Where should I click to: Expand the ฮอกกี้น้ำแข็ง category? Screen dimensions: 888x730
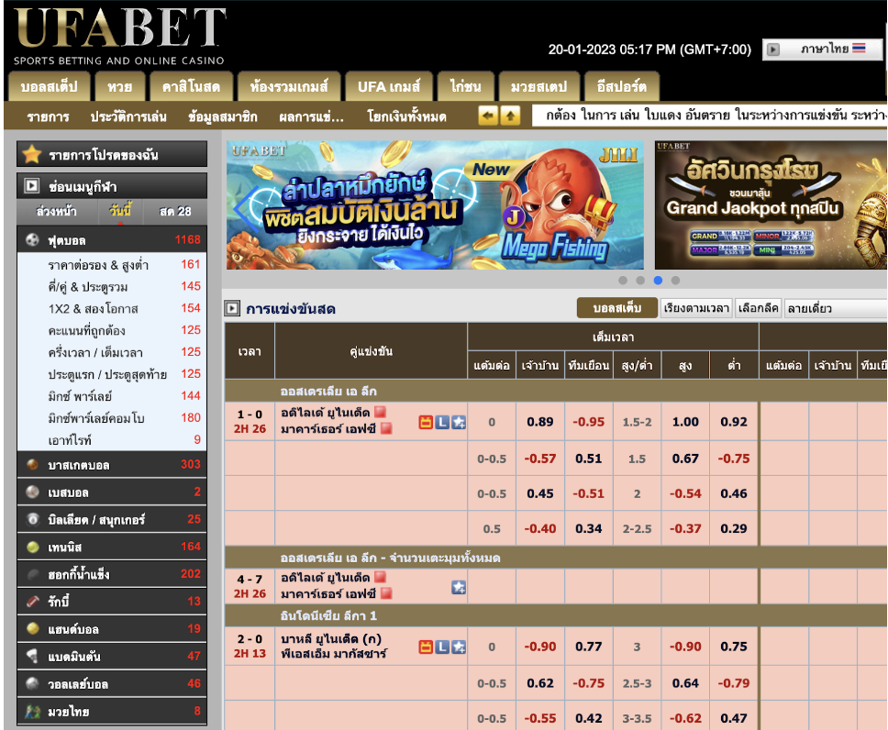(112, 574)
